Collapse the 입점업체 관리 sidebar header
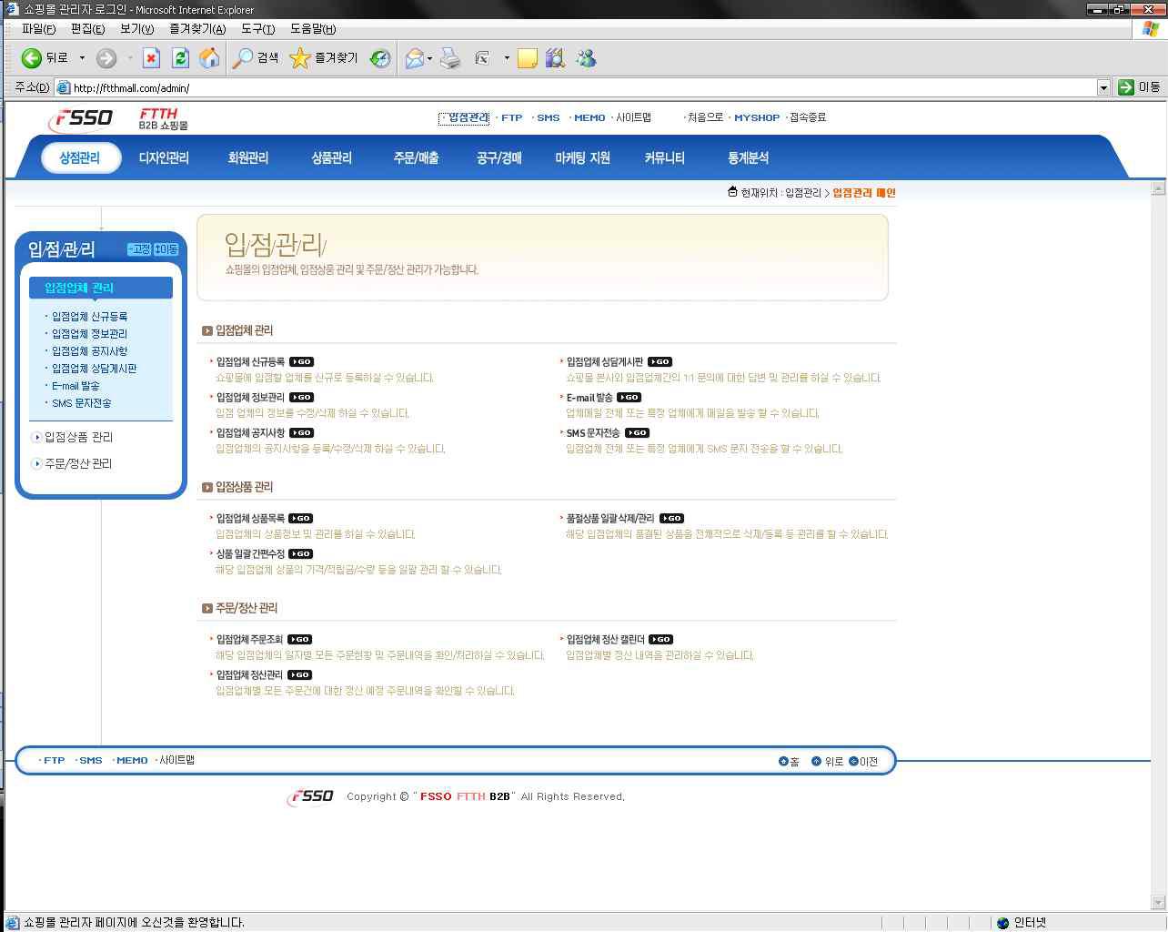 [x=101, y=288]
